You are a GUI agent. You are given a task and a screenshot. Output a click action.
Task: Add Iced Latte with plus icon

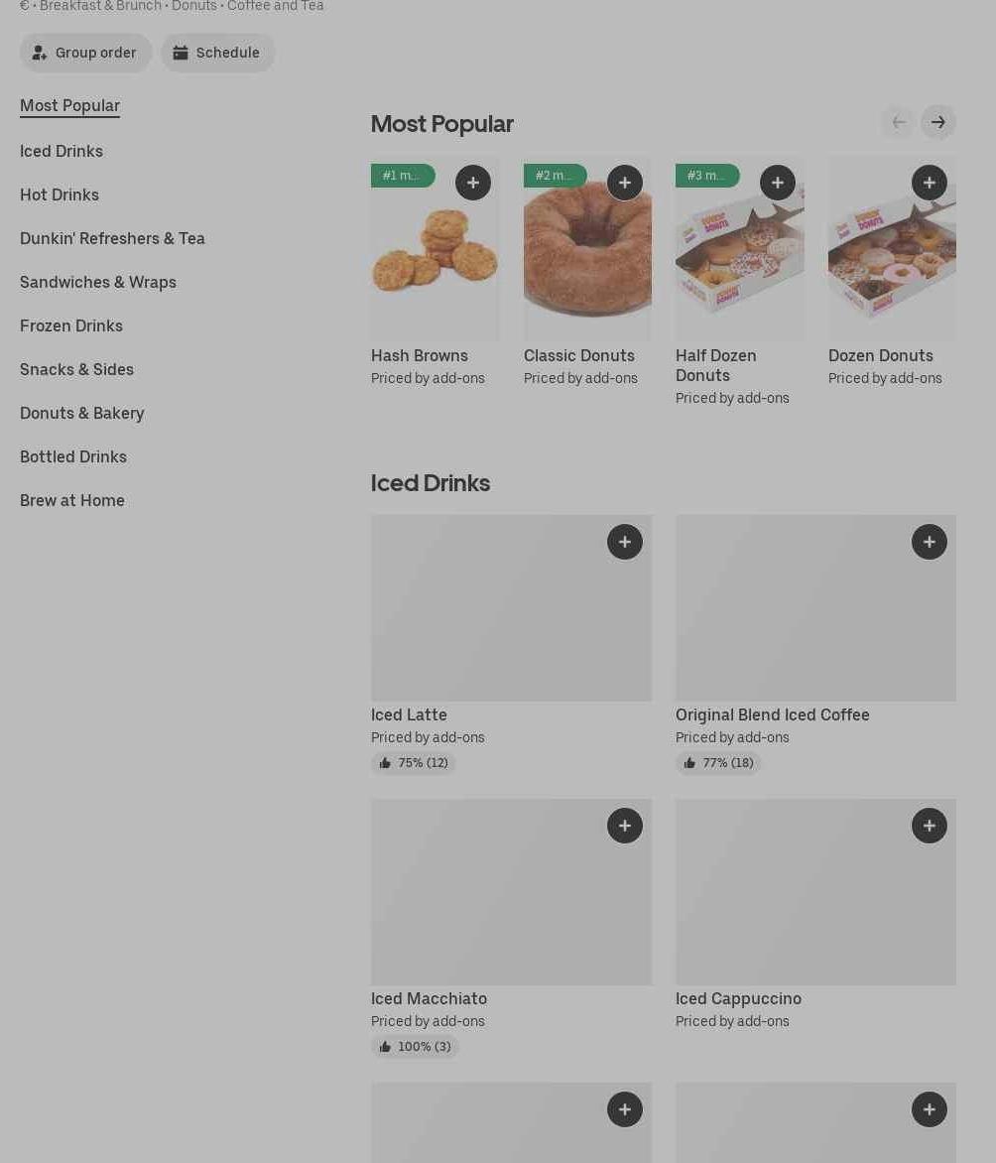coord(625,542)
